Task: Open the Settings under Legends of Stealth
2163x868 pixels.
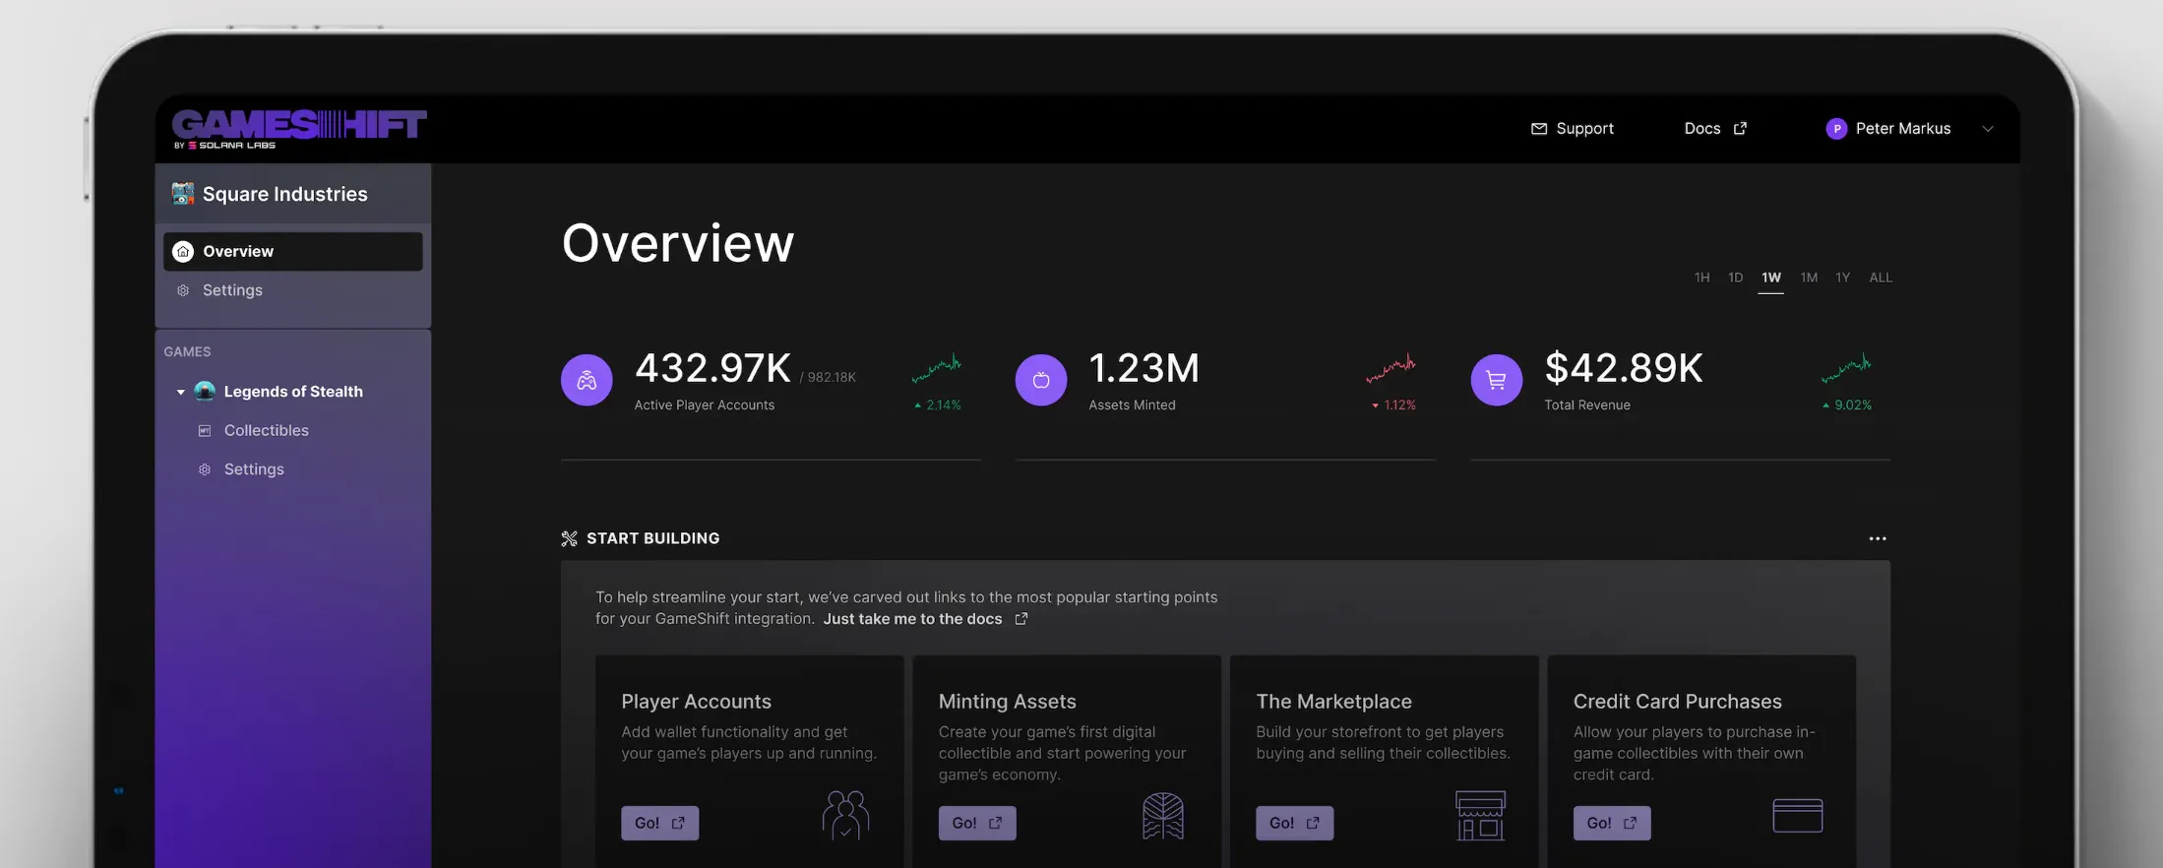Action: (254, 469)
